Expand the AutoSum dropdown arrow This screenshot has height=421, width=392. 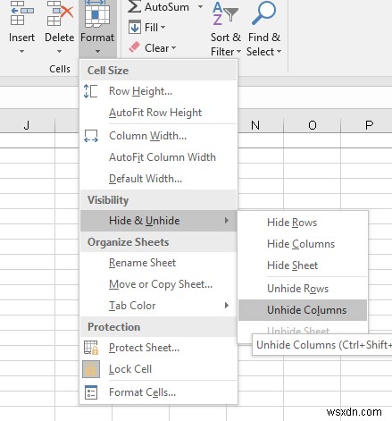pyautogui.click(x=201, y=6)
